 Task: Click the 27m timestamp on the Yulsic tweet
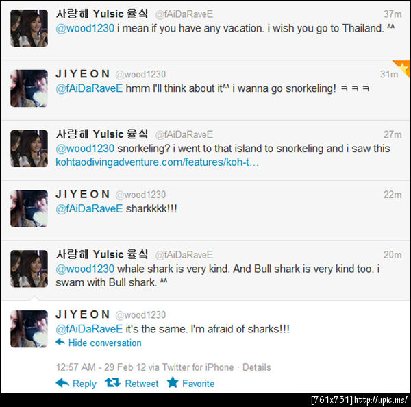coord(393,134)
